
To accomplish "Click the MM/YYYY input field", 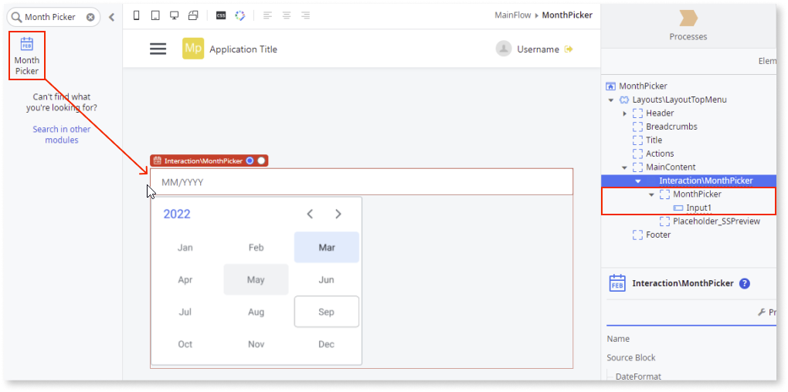I will click(362, 182).
